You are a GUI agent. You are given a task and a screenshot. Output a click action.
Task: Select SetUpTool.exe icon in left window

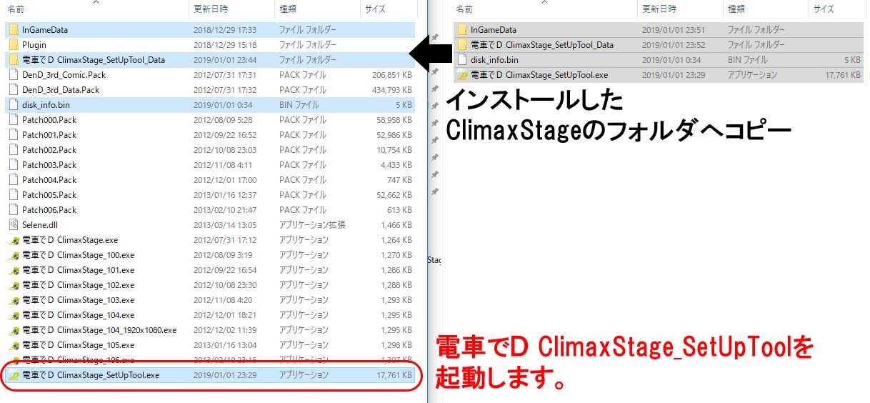[x=14, y=375]
